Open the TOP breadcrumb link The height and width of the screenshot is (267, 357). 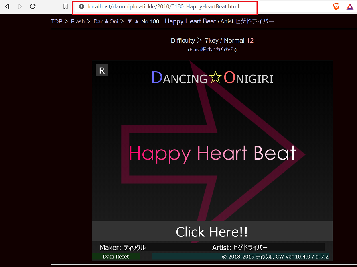57,21
